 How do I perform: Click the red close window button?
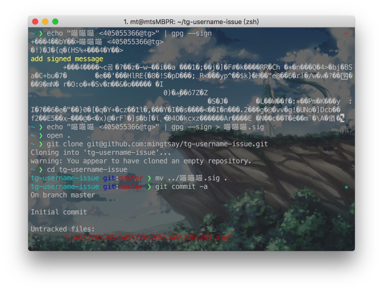(x=35, y=21)
